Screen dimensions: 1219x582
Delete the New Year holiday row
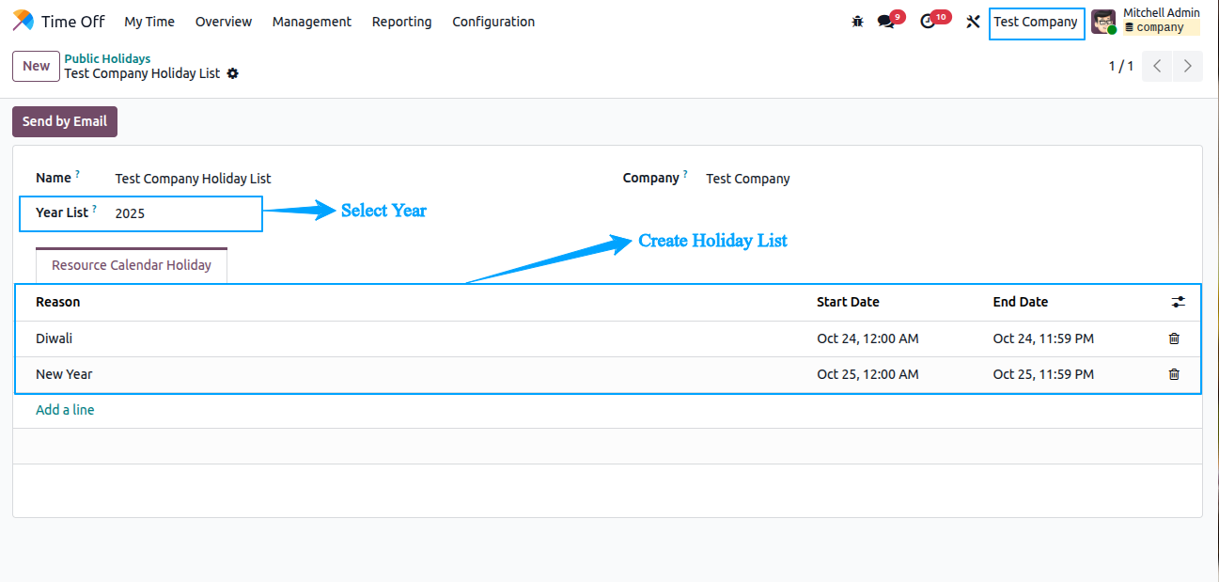pyautogui.click(x=1174, y=374)
